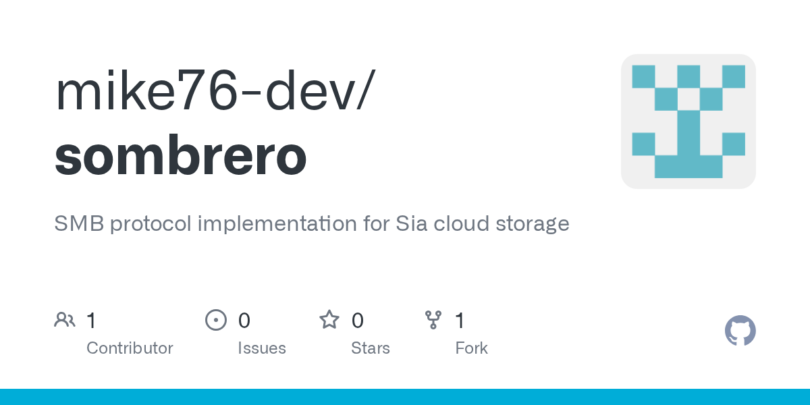Click the Issues circle icon

216,320
